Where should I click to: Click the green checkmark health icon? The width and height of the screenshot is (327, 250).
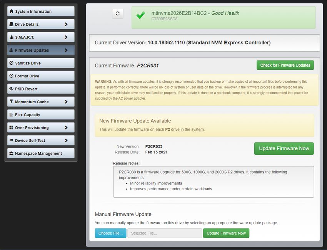point(141,16)
